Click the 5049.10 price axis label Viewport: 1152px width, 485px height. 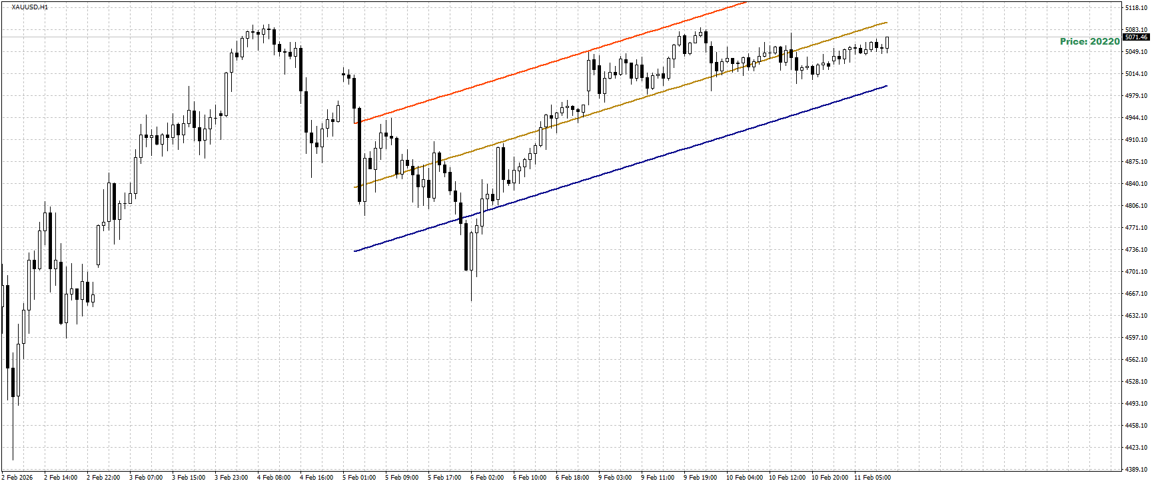[x=1135, y=52]
